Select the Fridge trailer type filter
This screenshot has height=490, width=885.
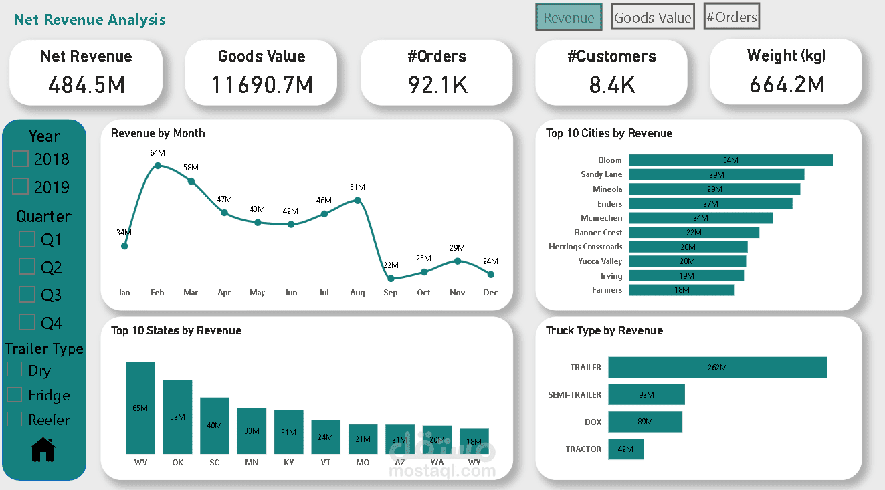pyautogui.click(x=15, y=394)
